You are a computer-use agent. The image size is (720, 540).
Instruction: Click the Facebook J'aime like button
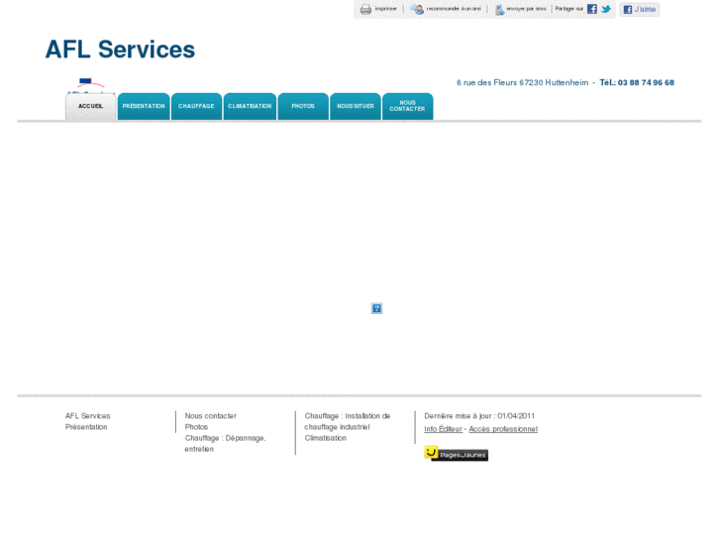pos(639,9)
